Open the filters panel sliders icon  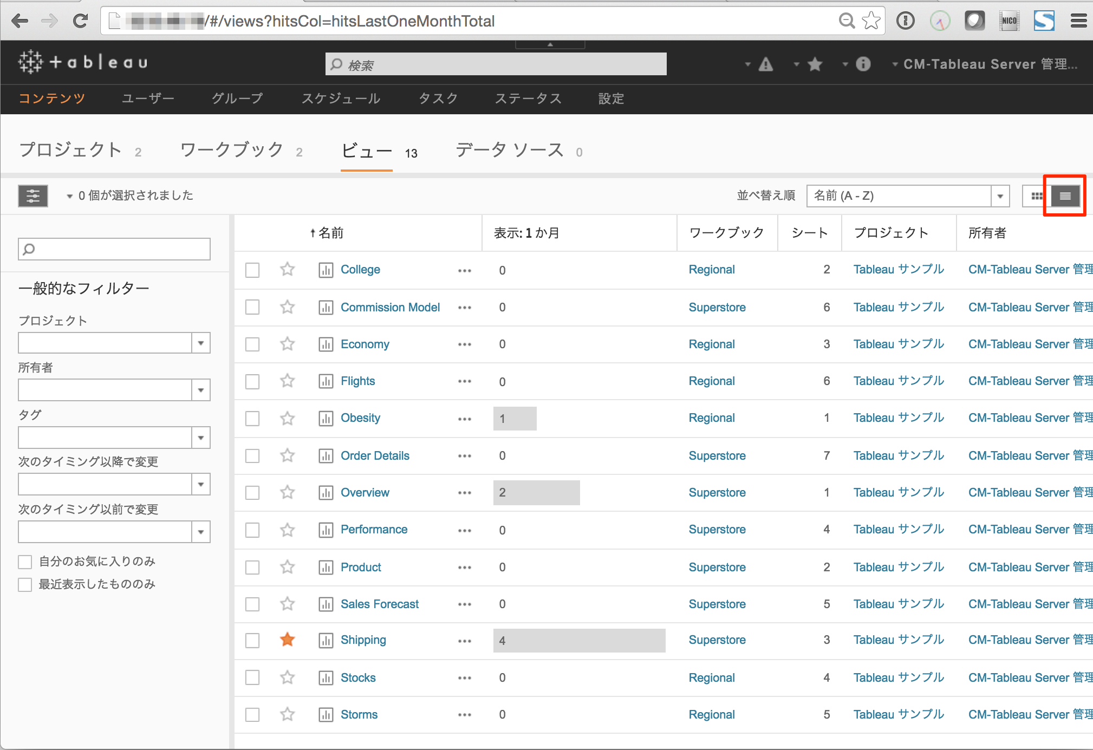click(x=33, y=195)
